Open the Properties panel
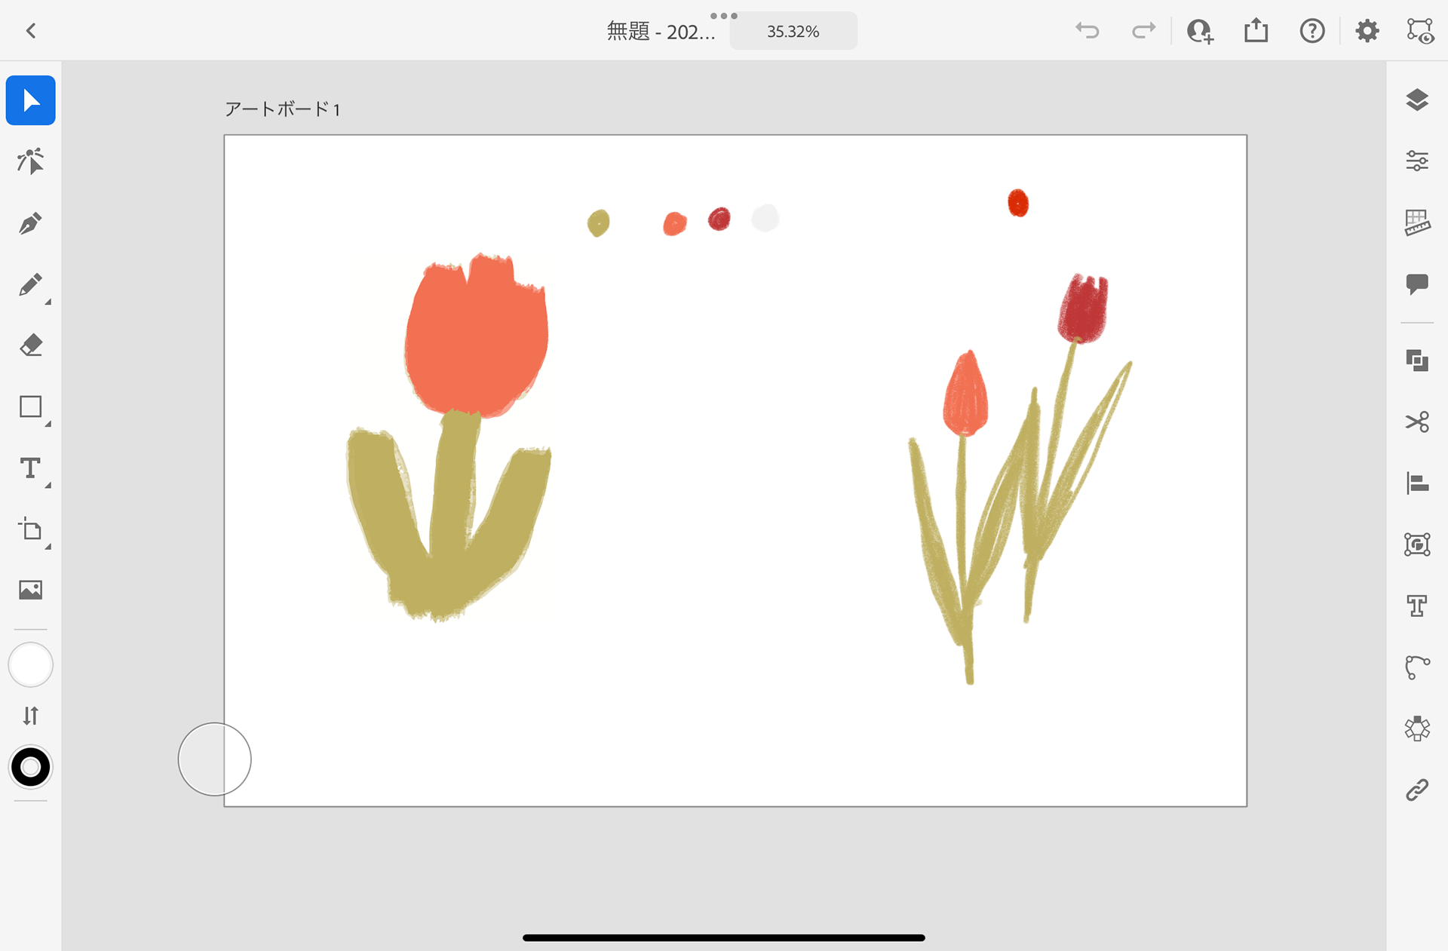 coord(1418,161)
